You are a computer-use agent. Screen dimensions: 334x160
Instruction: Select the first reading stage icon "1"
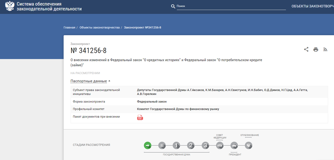[x=176, y=145]
